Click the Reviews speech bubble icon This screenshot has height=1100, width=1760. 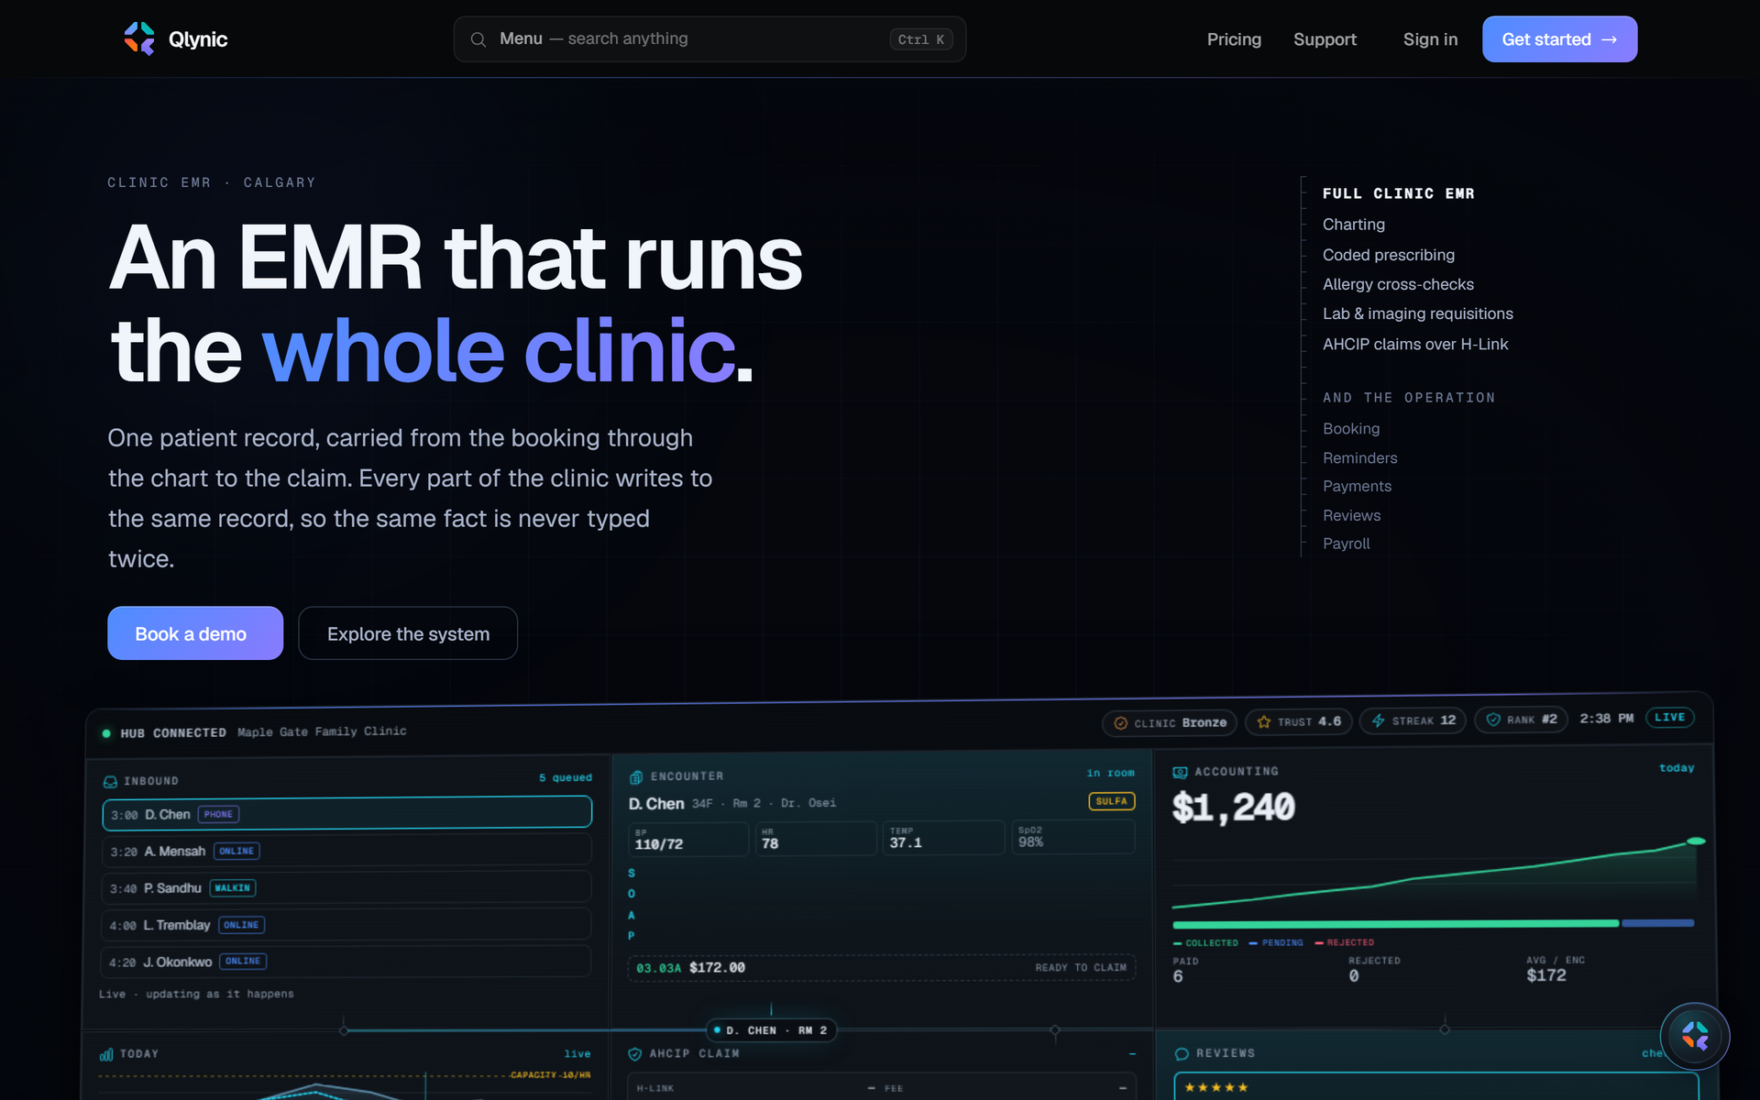click(1182, 1054)
